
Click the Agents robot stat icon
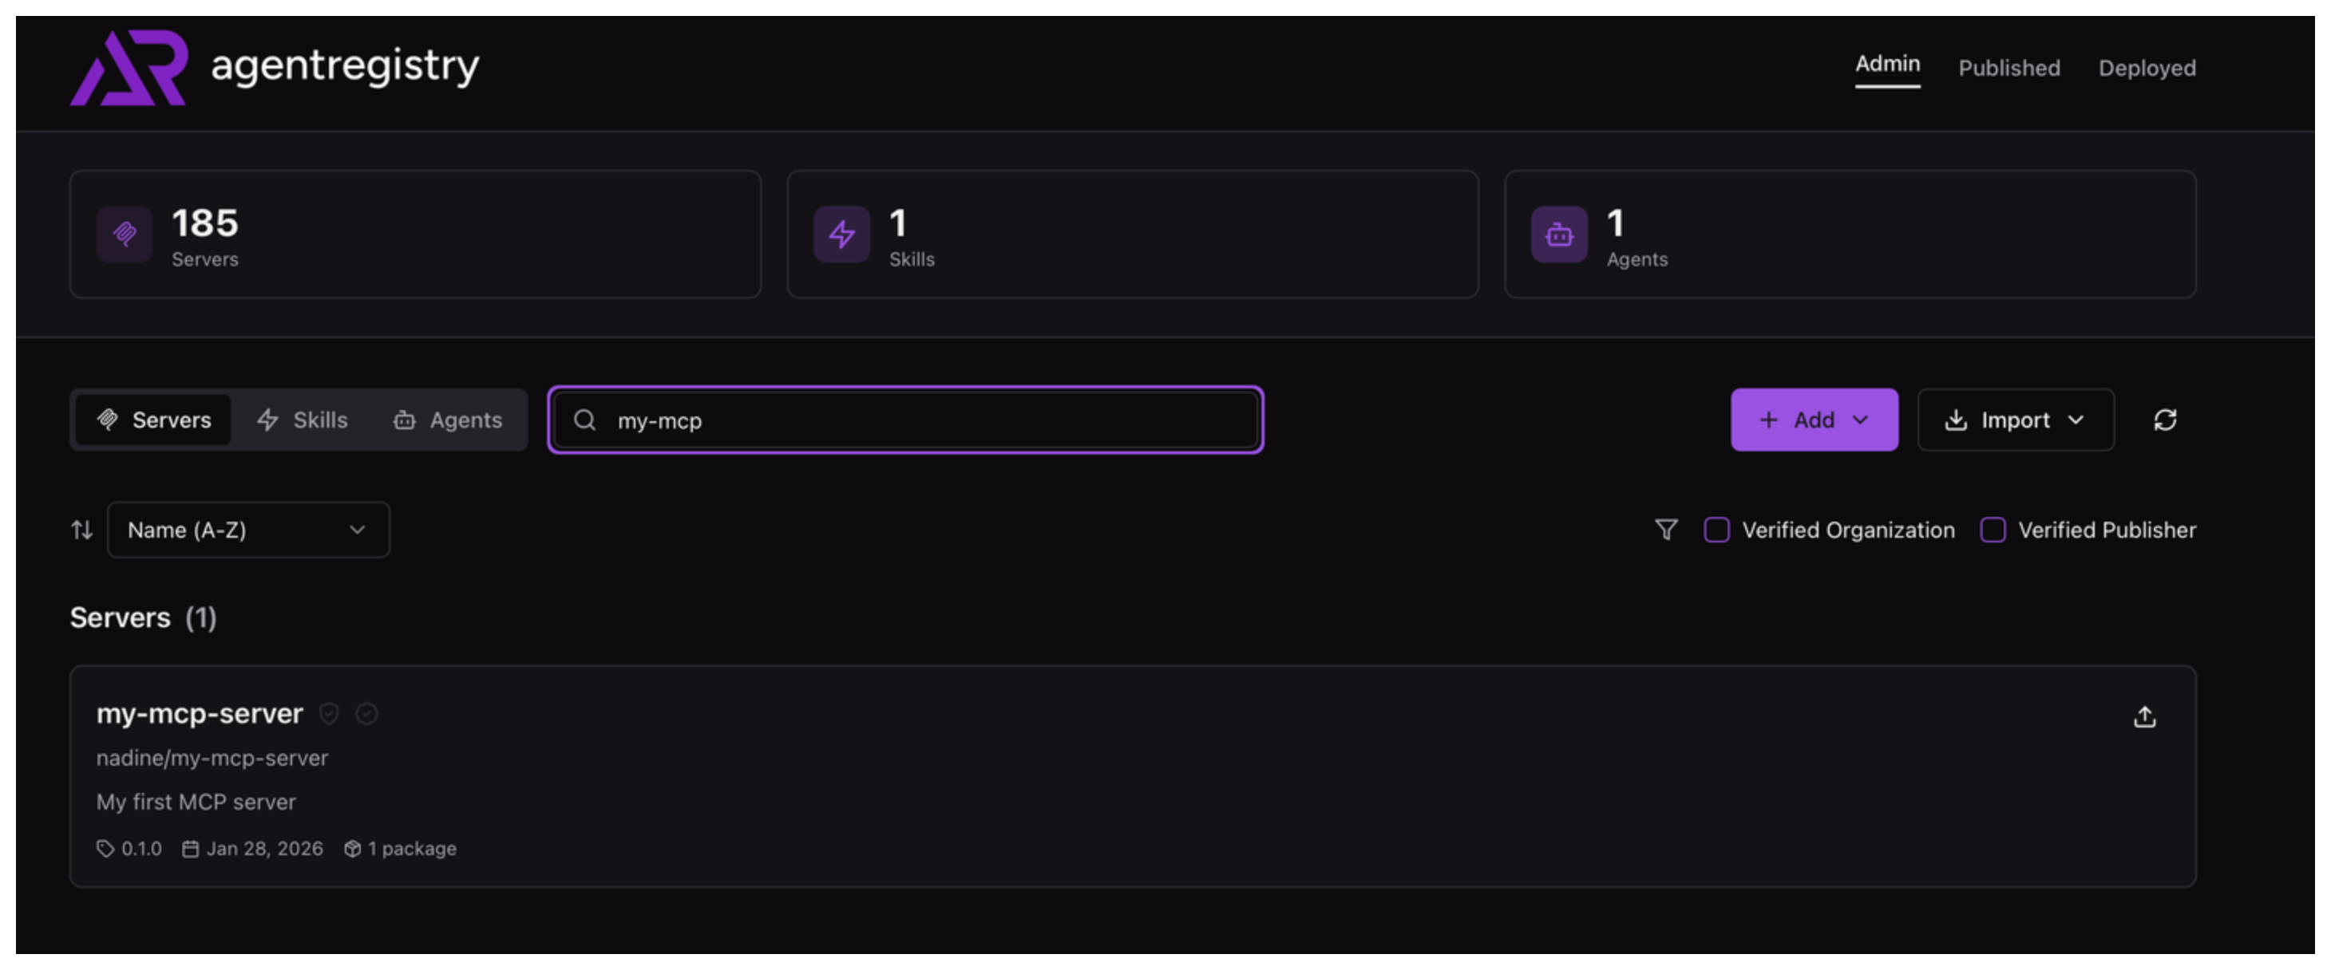[x=1557, y=235]
